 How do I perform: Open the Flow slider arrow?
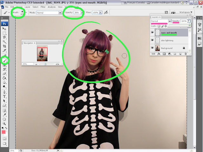101,12
